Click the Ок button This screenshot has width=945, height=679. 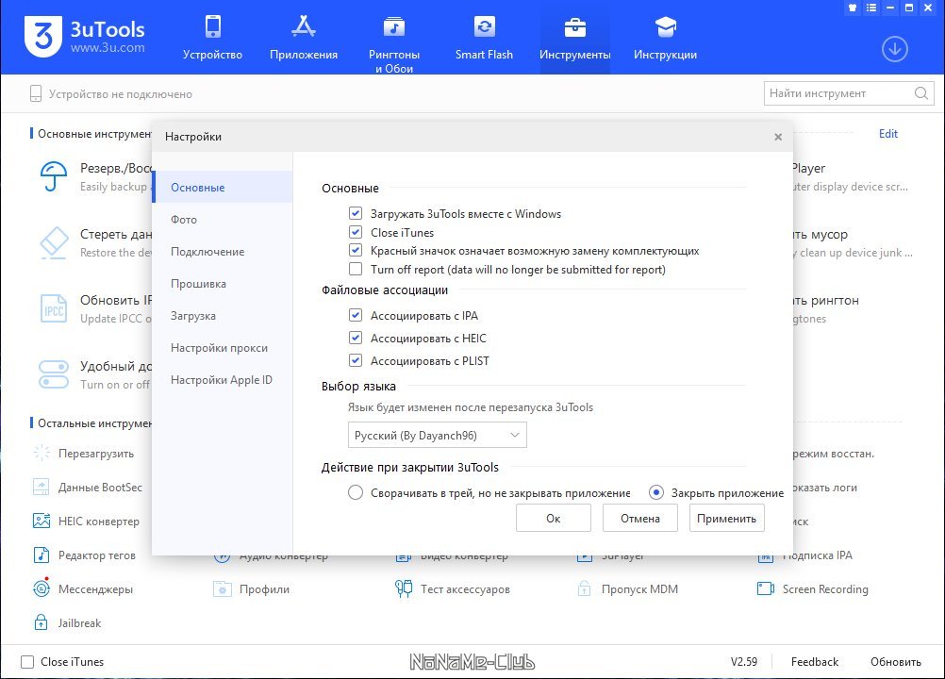[554, 518]
